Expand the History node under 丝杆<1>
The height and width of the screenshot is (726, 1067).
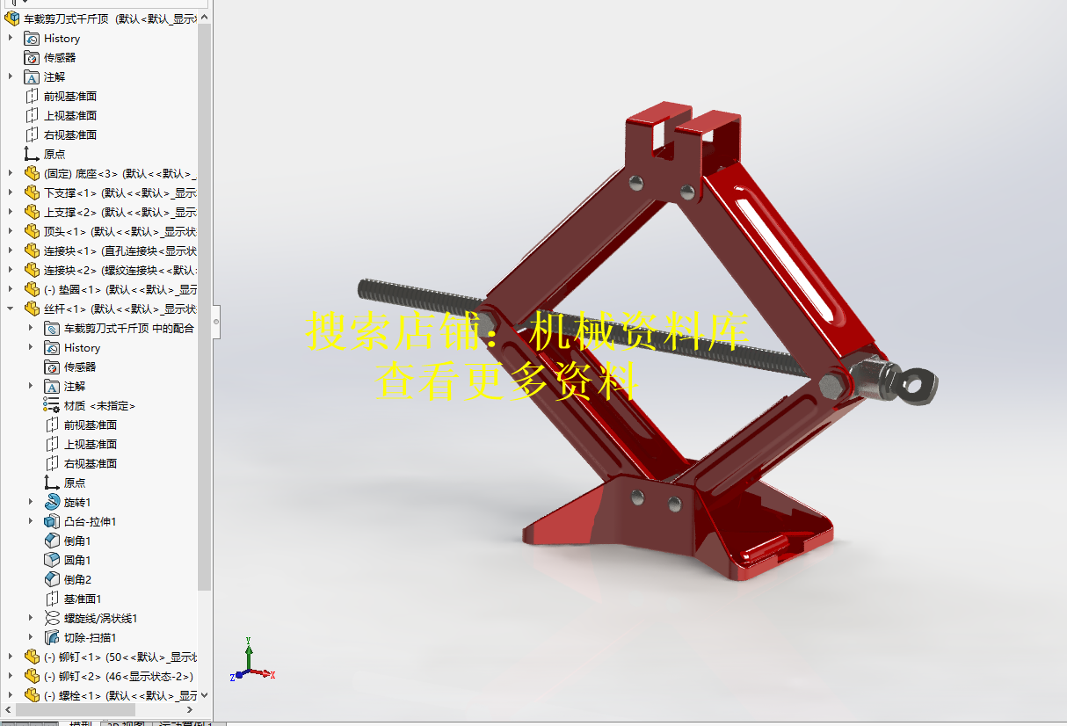tap(31, 347)
